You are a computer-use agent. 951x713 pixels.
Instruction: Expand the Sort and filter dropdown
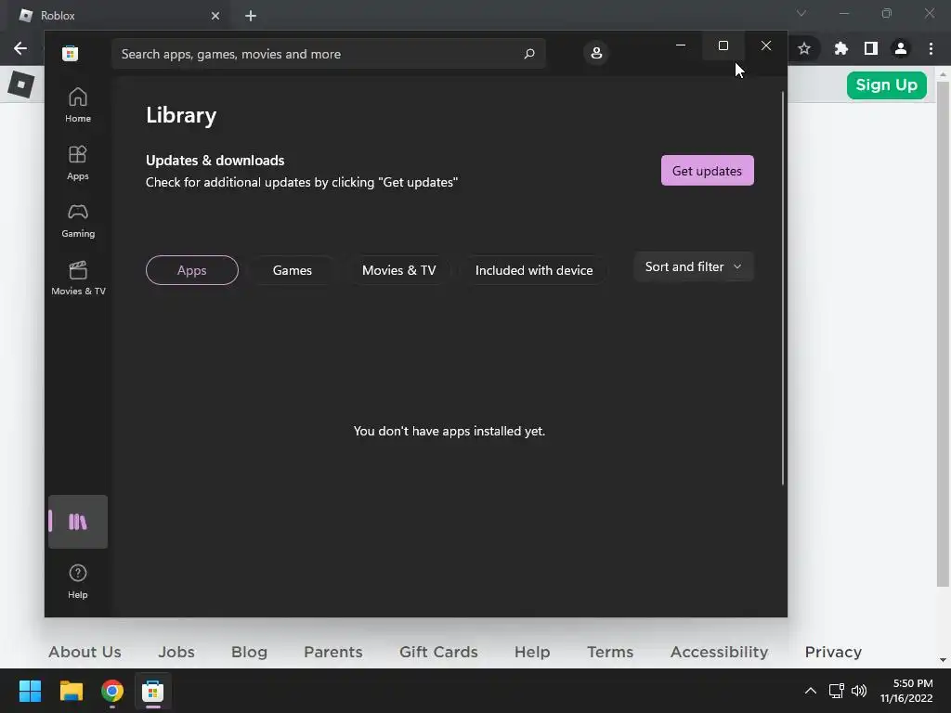[x=693, y=266]
